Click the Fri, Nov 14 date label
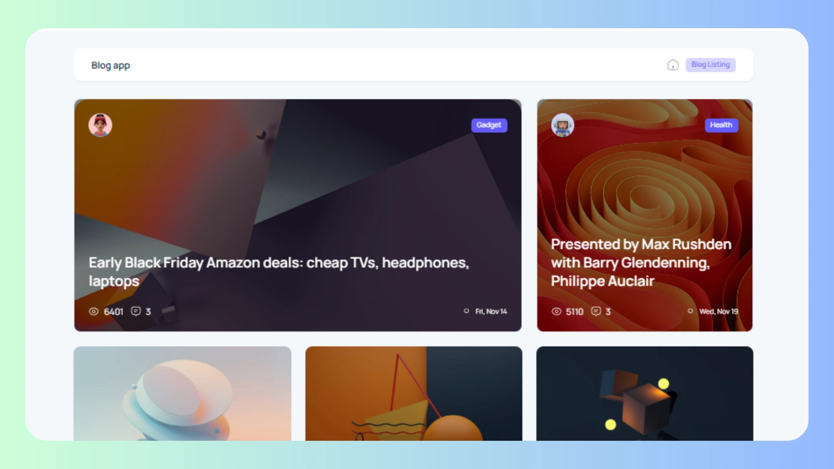This screenshot has width=834, height=469. [x=491, y=311]
